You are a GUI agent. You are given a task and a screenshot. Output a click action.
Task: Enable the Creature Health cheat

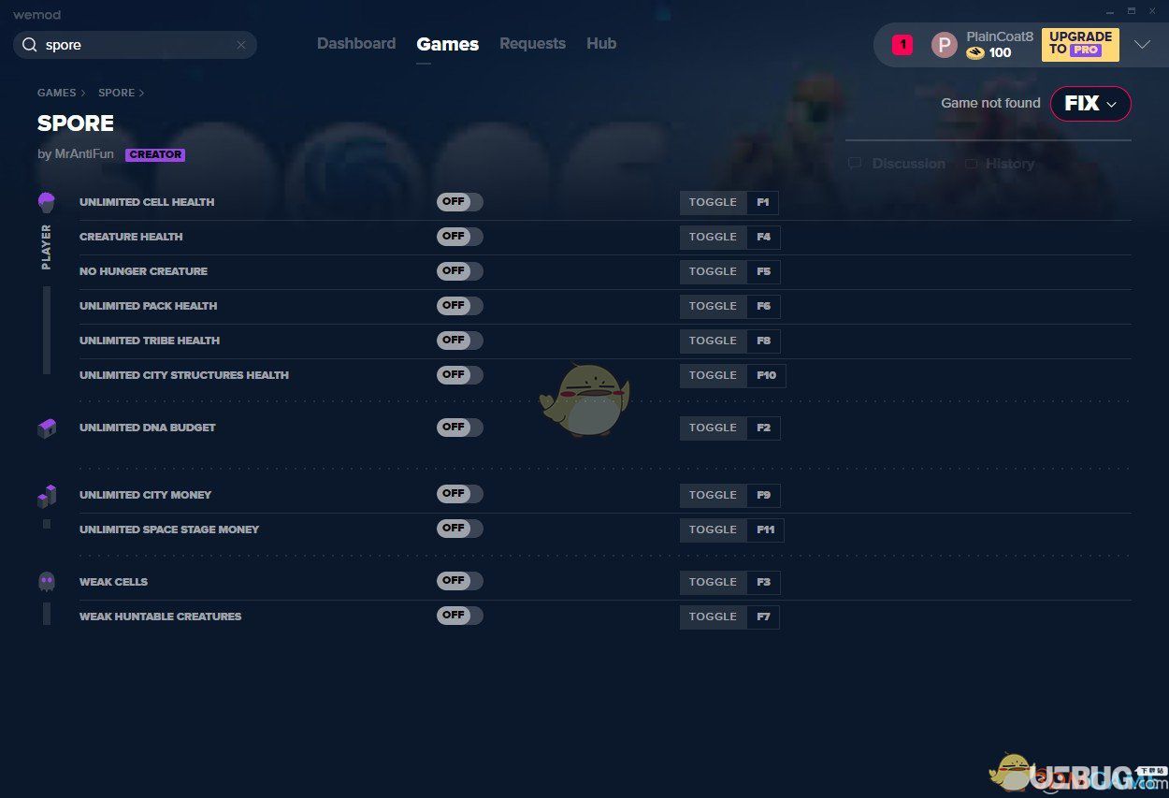click(459, 237)
